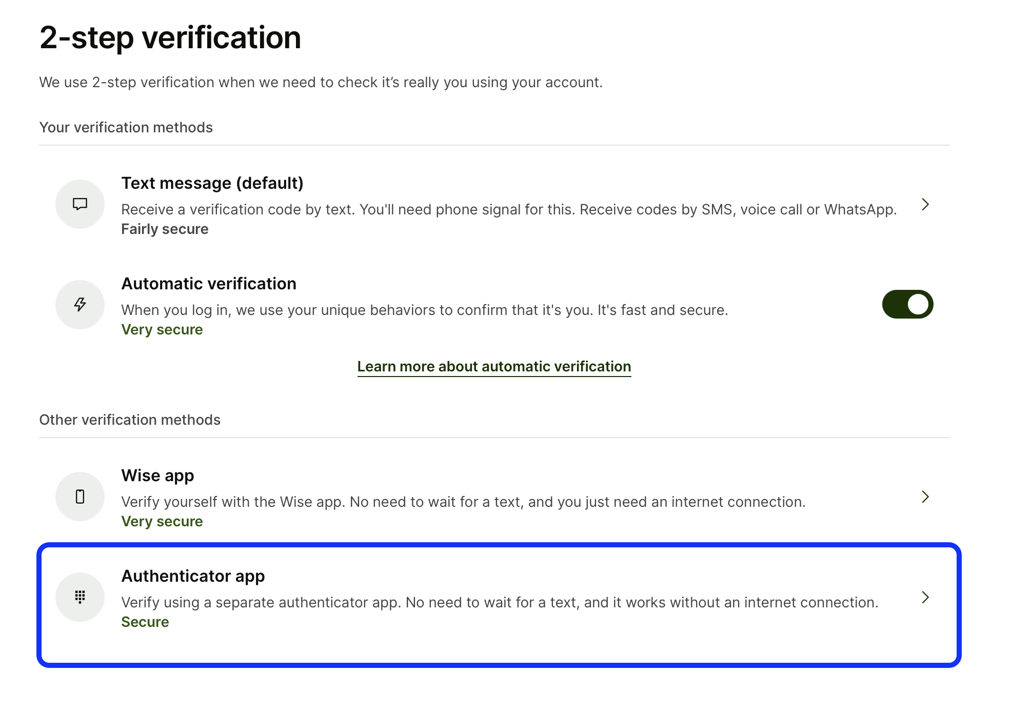
Task: Click the text message description about SMS codes
Action: coord(509,209)
